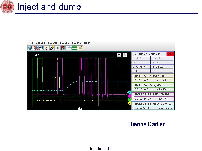
Task: Click the globe with floppy disk save icon
Action: (x=41, y=48)
